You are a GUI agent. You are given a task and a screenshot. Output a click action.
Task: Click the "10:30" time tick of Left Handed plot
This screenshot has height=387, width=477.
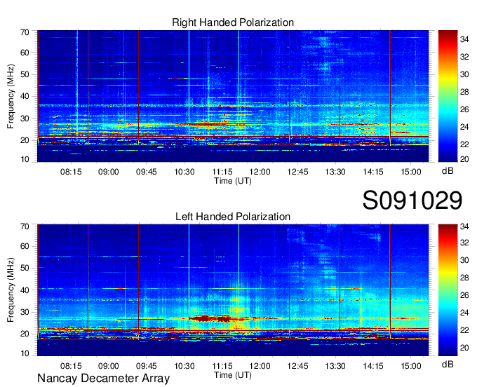184,366
